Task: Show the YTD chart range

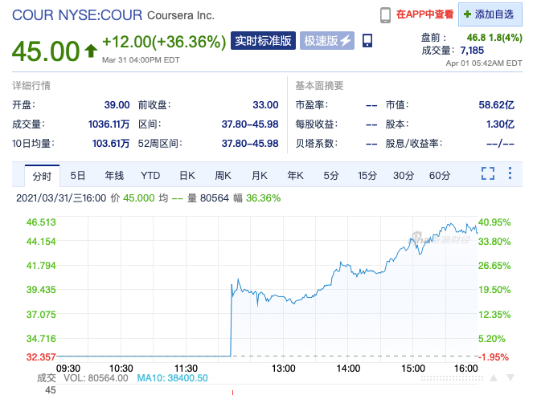Action: pyautogui.click(x=150, y=175)
